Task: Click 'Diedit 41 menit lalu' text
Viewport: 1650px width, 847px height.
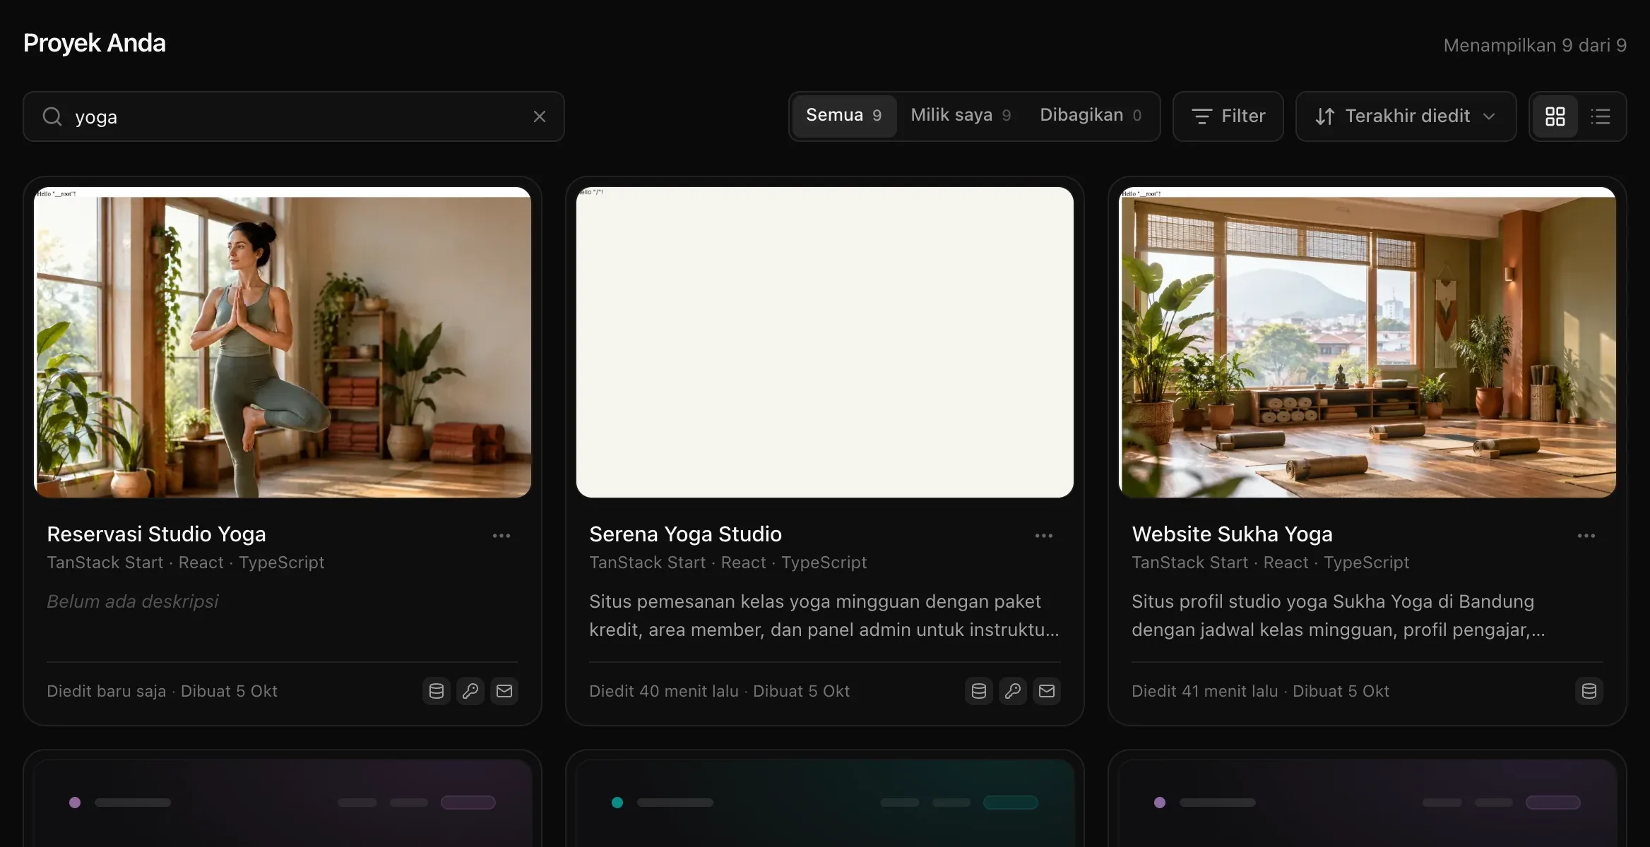Action: coord(1205,691)
